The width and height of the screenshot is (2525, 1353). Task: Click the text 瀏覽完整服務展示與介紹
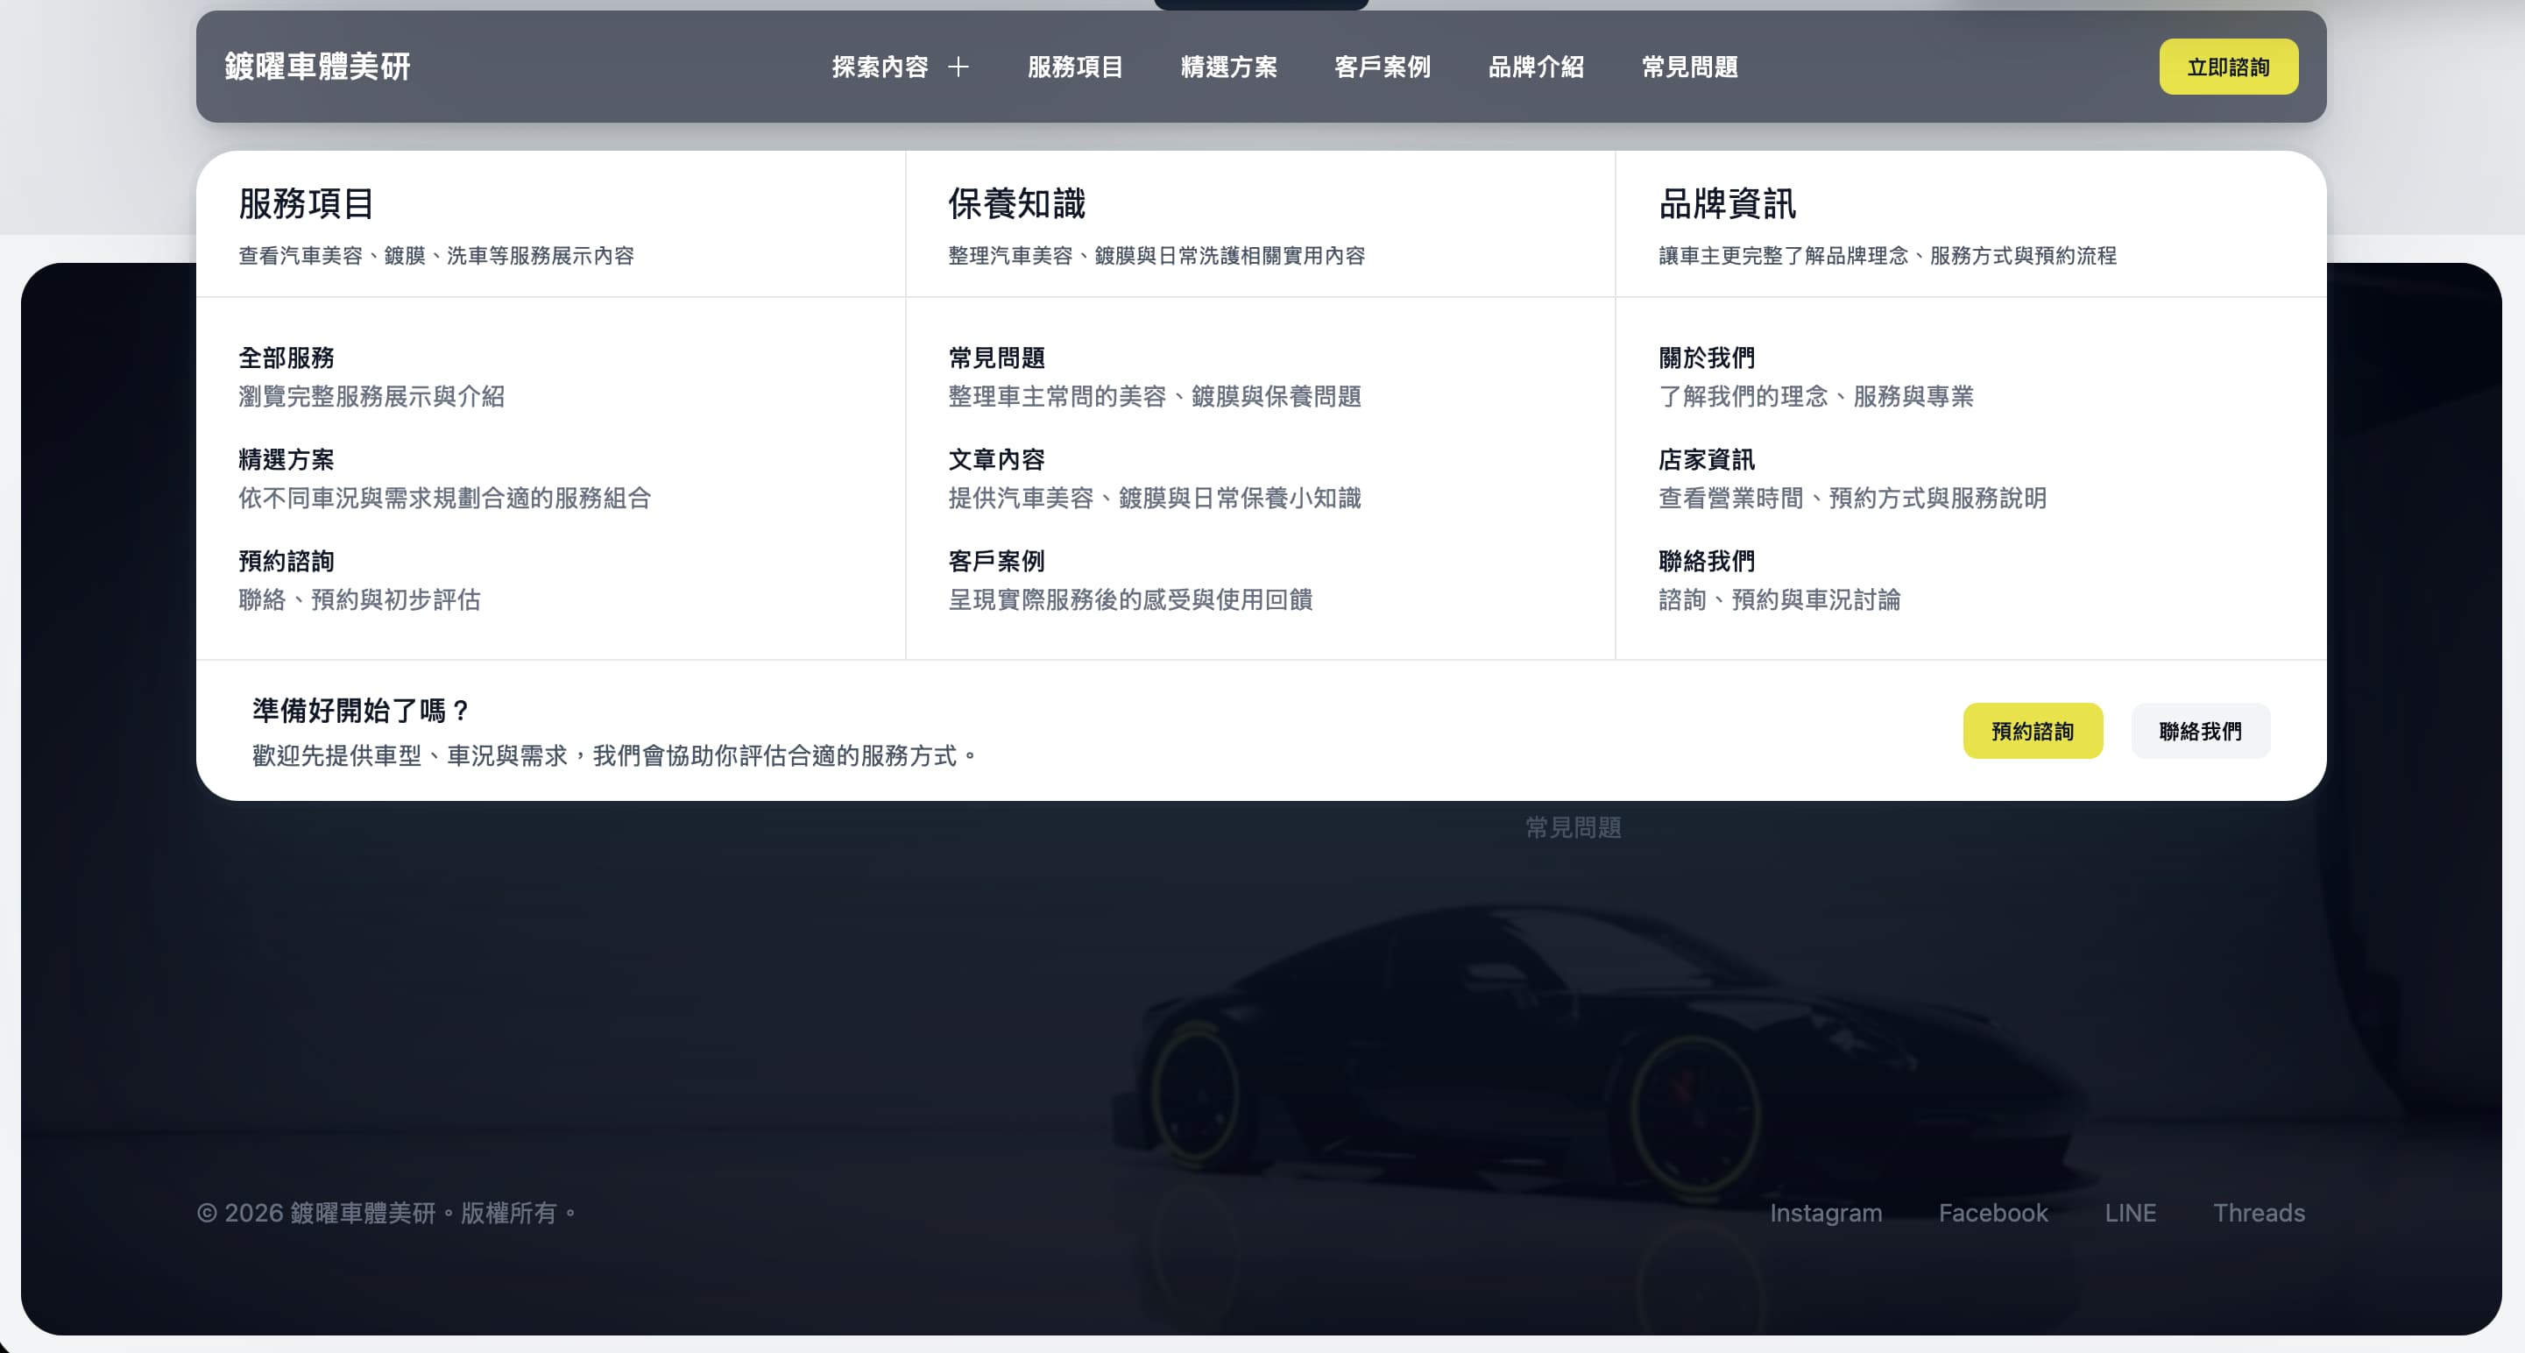pos(371,396)
